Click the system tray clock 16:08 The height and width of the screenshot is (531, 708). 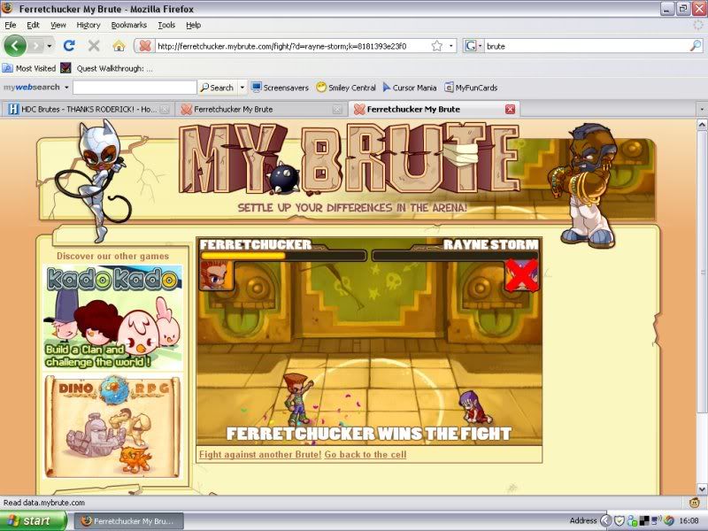689,521
